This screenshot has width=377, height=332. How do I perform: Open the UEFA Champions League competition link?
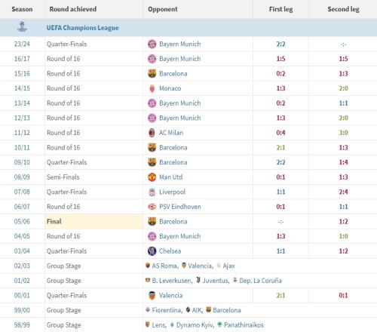tap(82, 28)
